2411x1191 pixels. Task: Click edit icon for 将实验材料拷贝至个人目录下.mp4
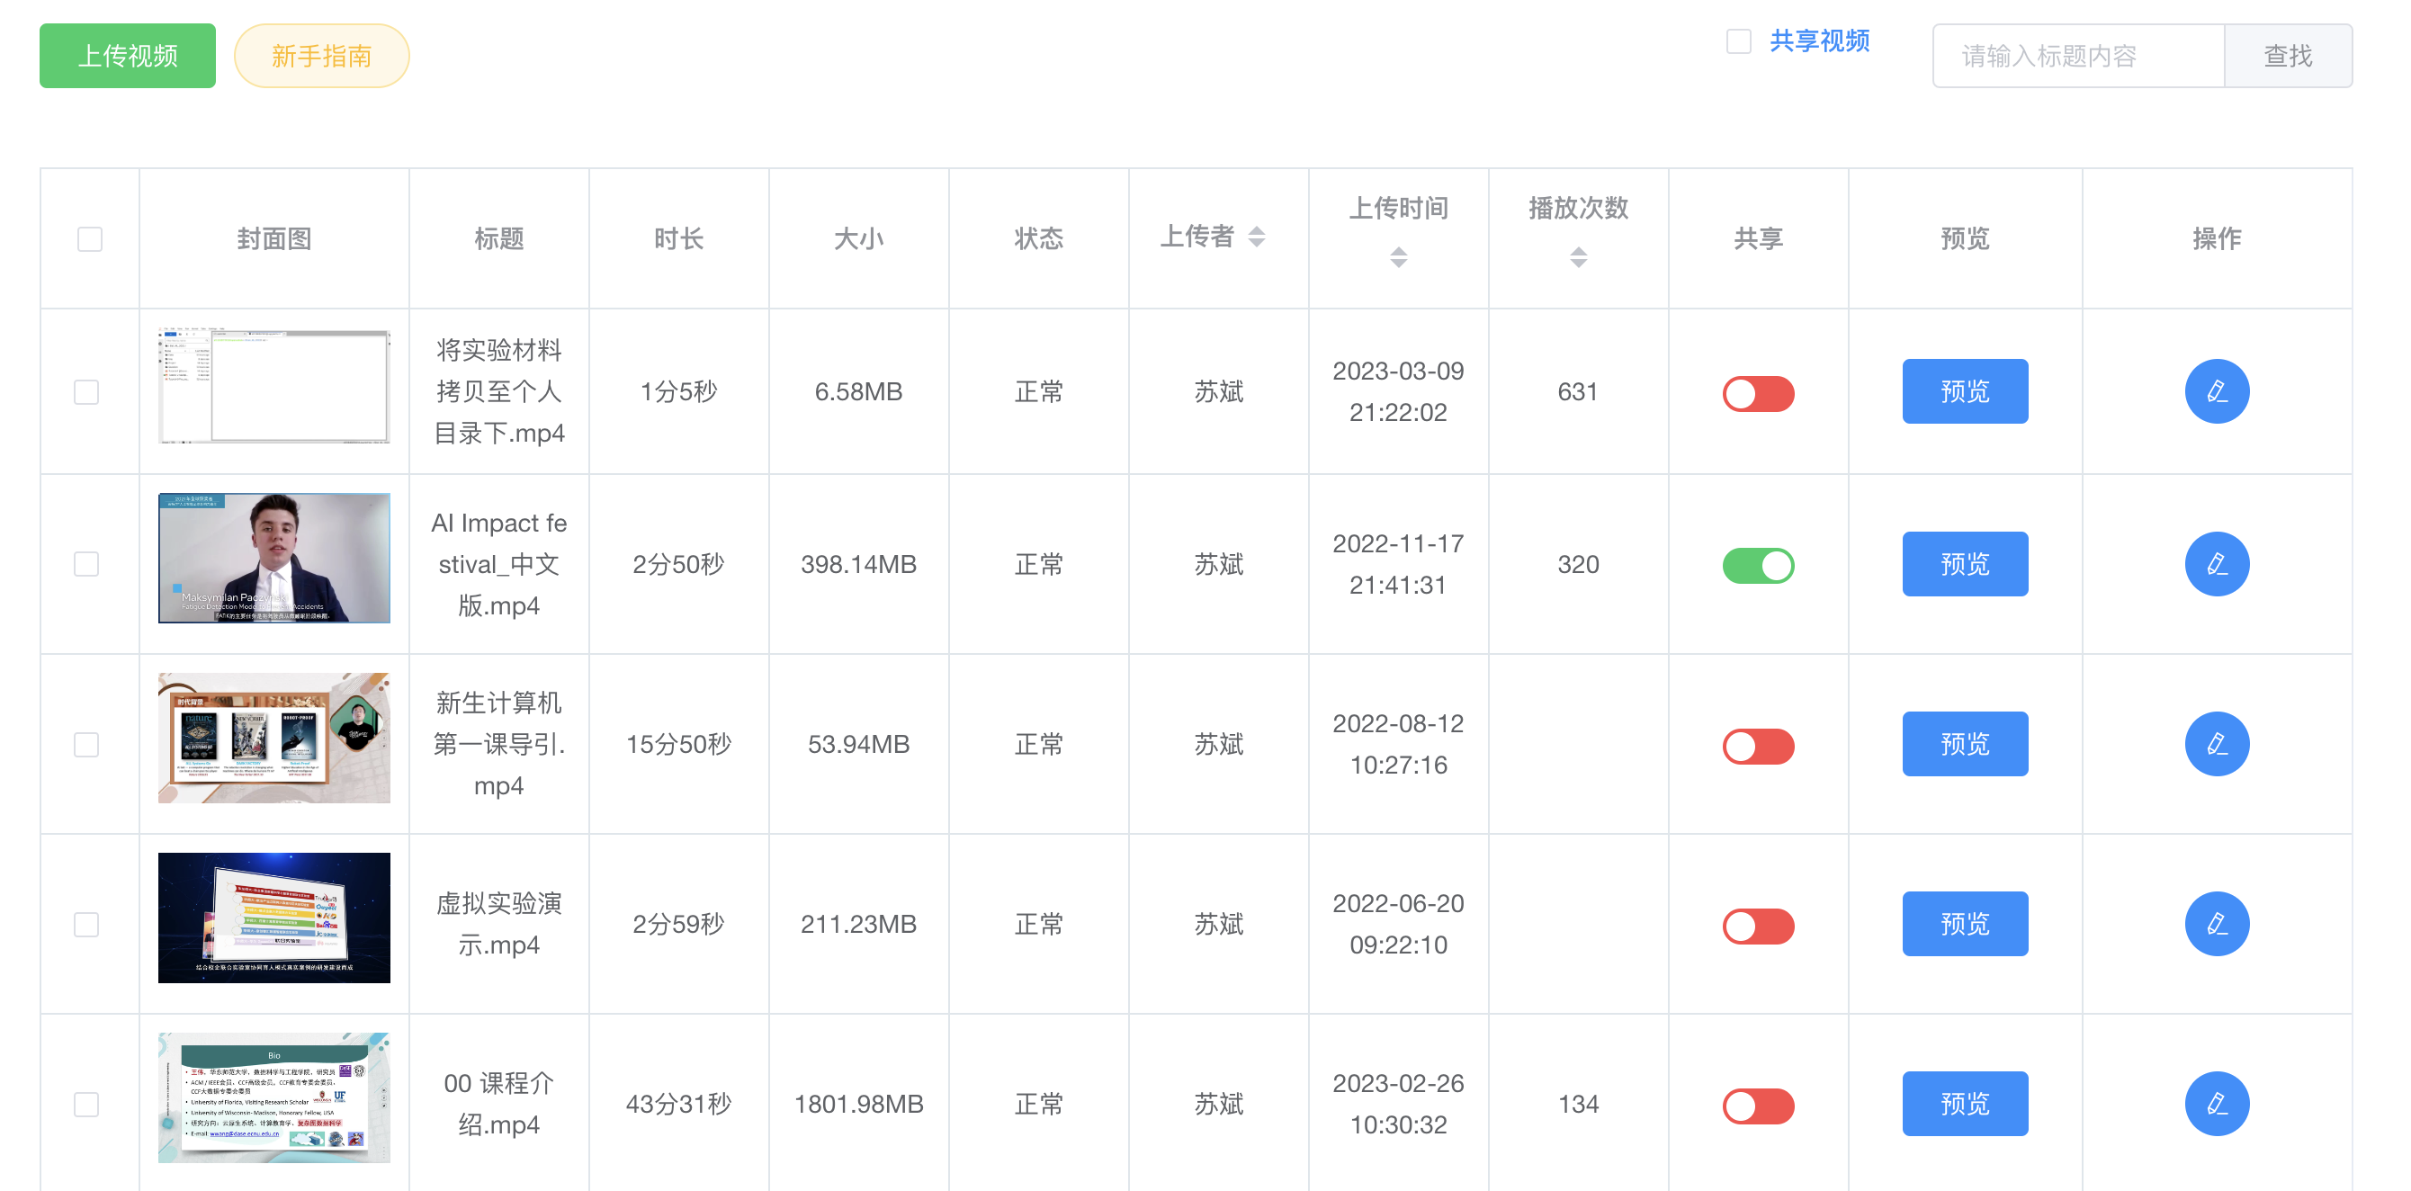pyautogui.click(x=2216, y=391)
